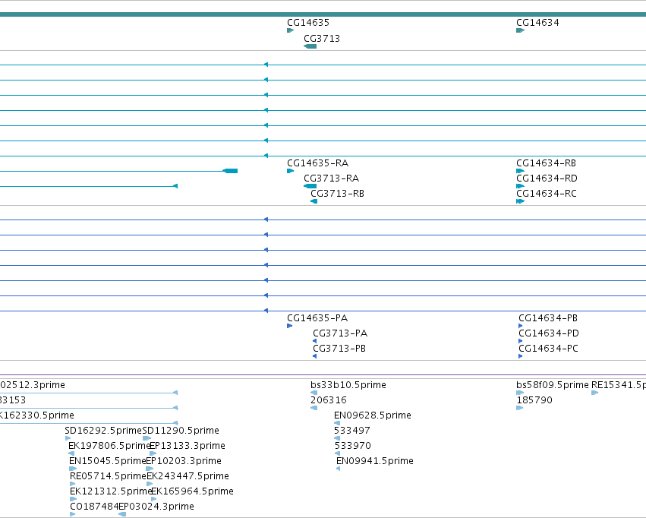Select protein CG3713-PB

pos(339,349)
